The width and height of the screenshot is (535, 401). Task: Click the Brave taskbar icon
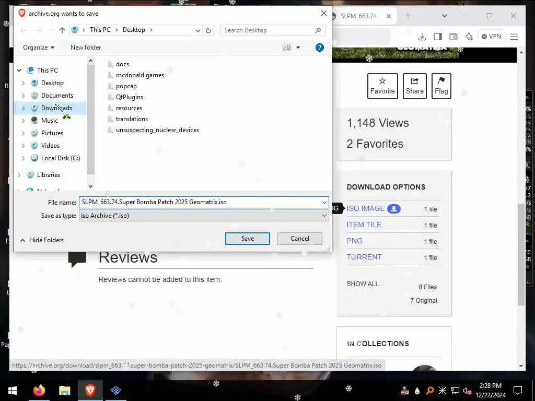[90, 390]
